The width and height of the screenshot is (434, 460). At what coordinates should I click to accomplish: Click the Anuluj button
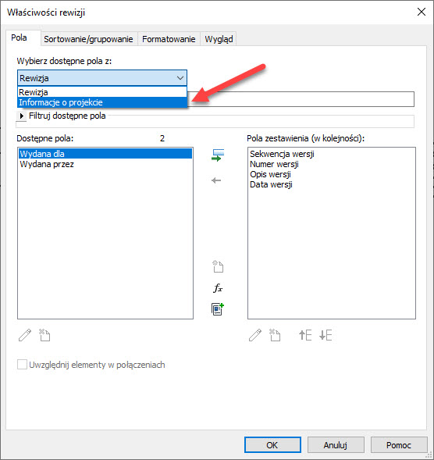tap(336, 445)
